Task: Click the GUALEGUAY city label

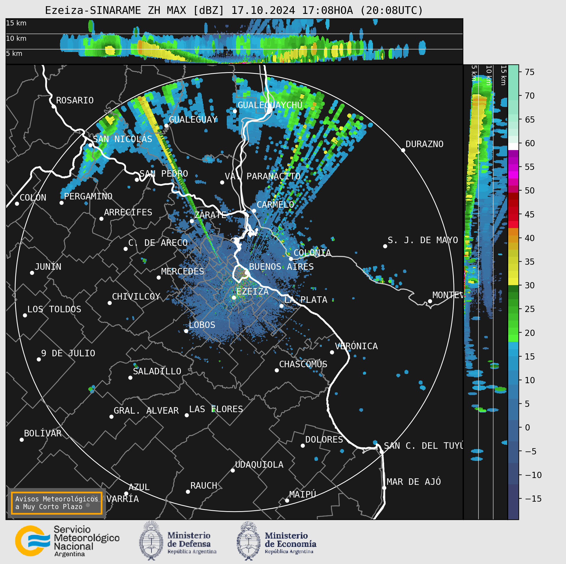Action: (x=193, y=120)
